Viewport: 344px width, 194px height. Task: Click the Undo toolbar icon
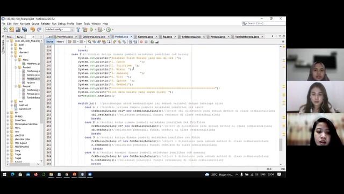pos(33,30)
